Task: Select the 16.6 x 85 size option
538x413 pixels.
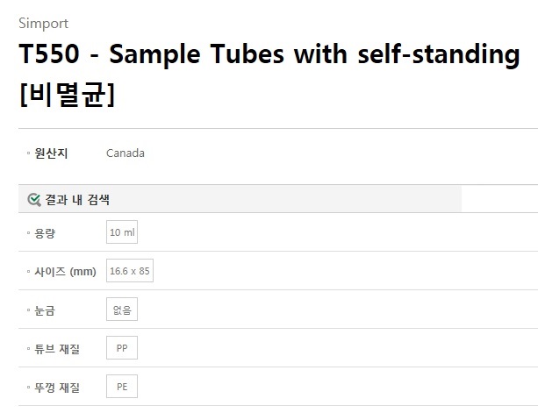Action: coord(130,271)
